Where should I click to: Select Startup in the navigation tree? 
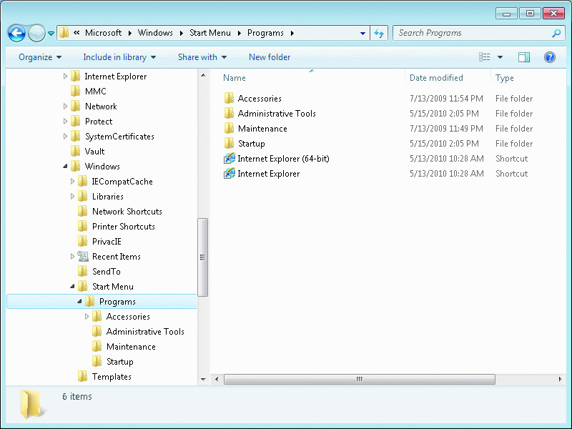[x=119, y=362]
